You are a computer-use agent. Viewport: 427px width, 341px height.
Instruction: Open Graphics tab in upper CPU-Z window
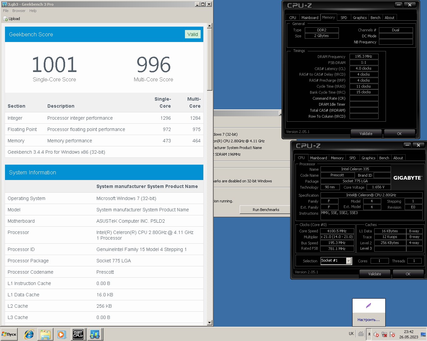[x=360, y=18]
